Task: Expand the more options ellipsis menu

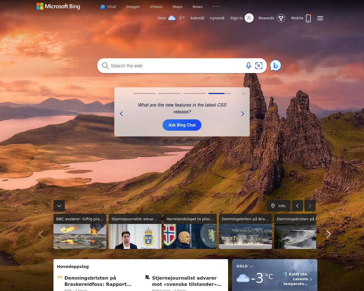Action: (x=216, y=6)
